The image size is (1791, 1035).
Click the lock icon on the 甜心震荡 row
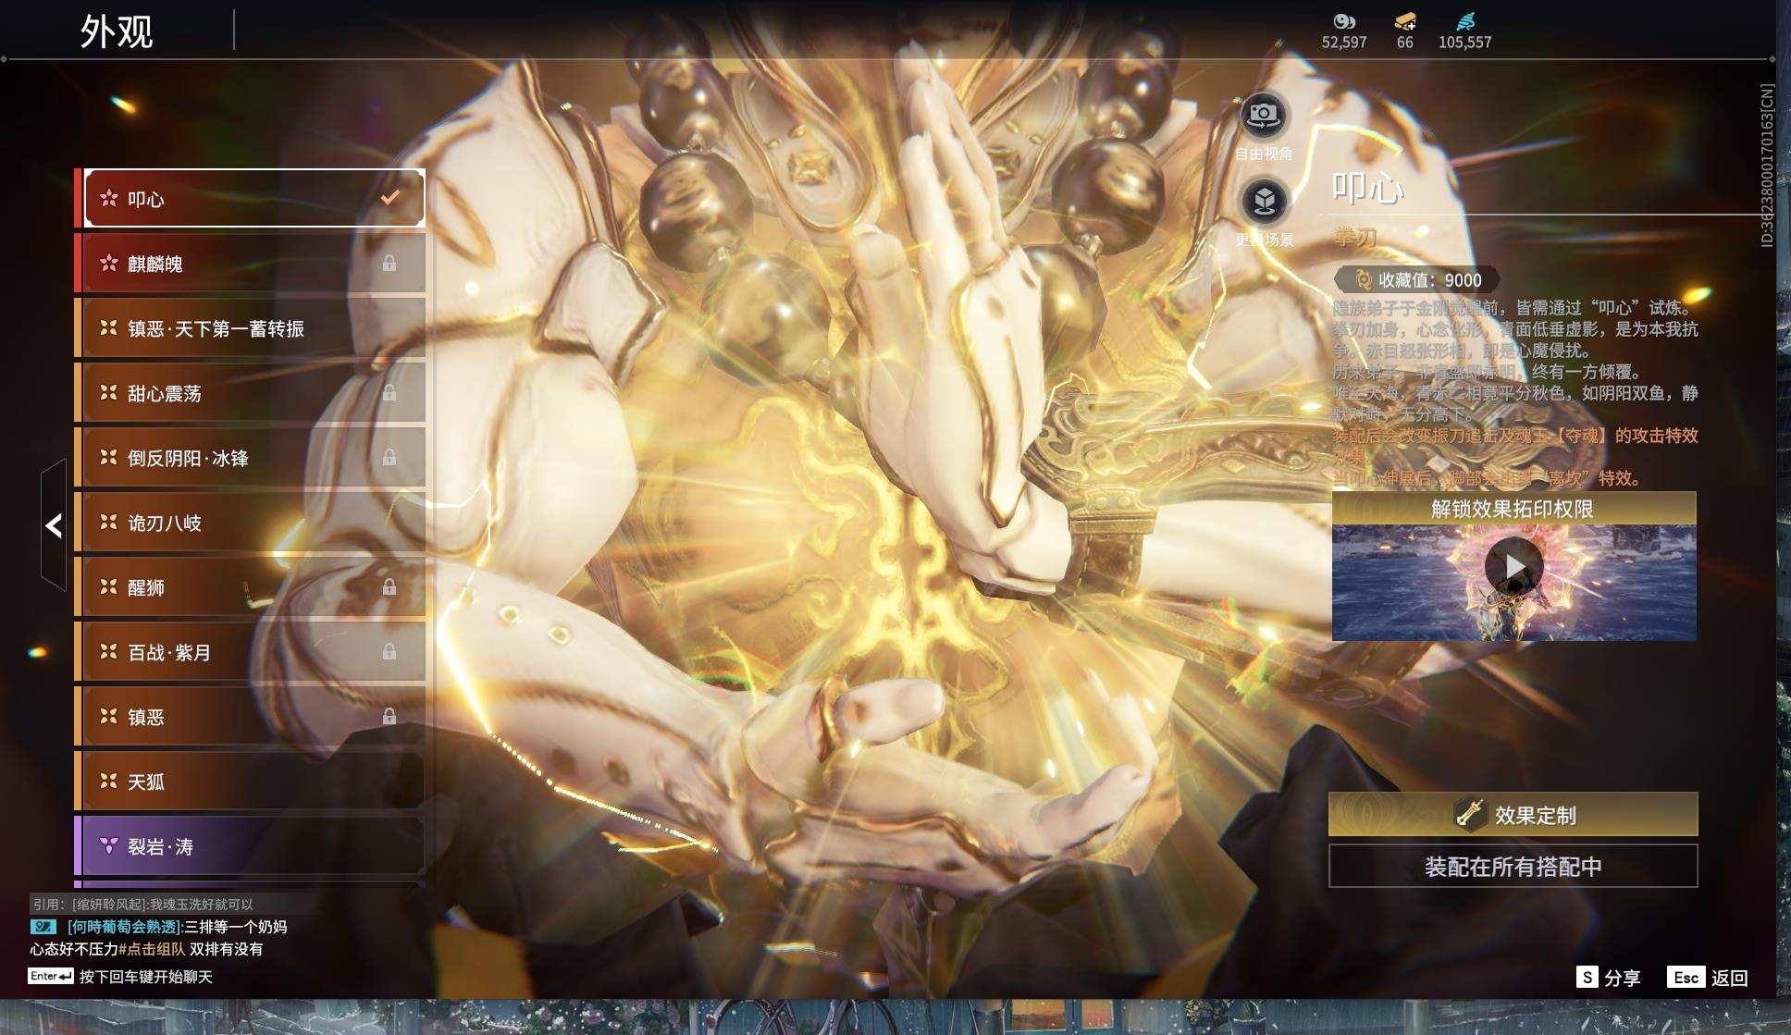(x=389, y=393)
